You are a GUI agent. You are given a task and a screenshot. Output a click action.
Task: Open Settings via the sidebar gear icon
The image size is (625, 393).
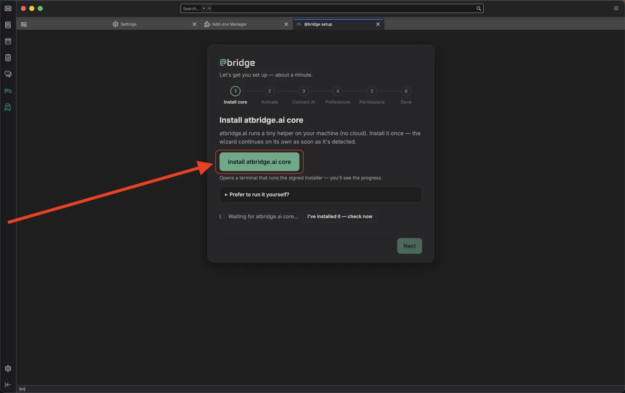(x=8, y=368)
